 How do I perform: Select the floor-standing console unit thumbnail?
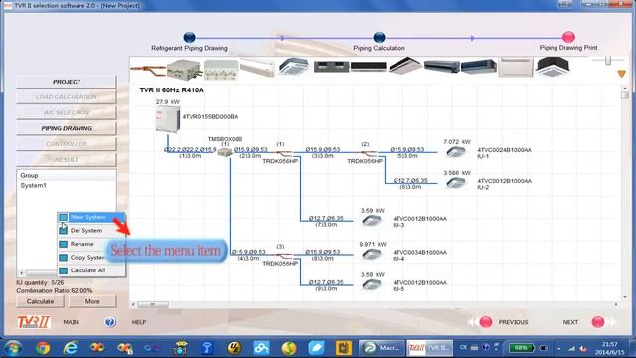[x=516, y=67]
